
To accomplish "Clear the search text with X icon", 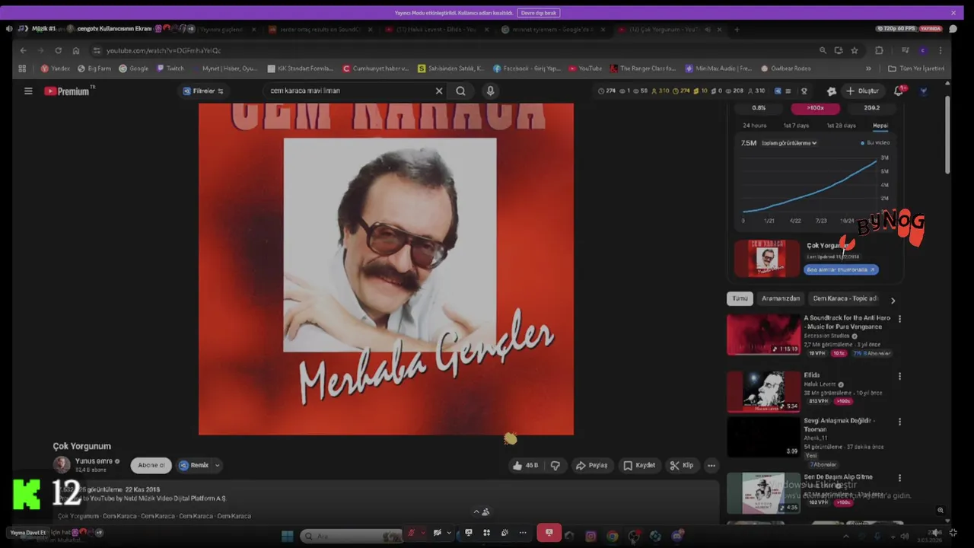I will click(x=439, y=91).
